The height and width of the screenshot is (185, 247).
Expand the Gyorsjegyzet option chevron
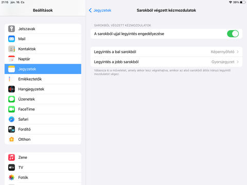[238, 62]
